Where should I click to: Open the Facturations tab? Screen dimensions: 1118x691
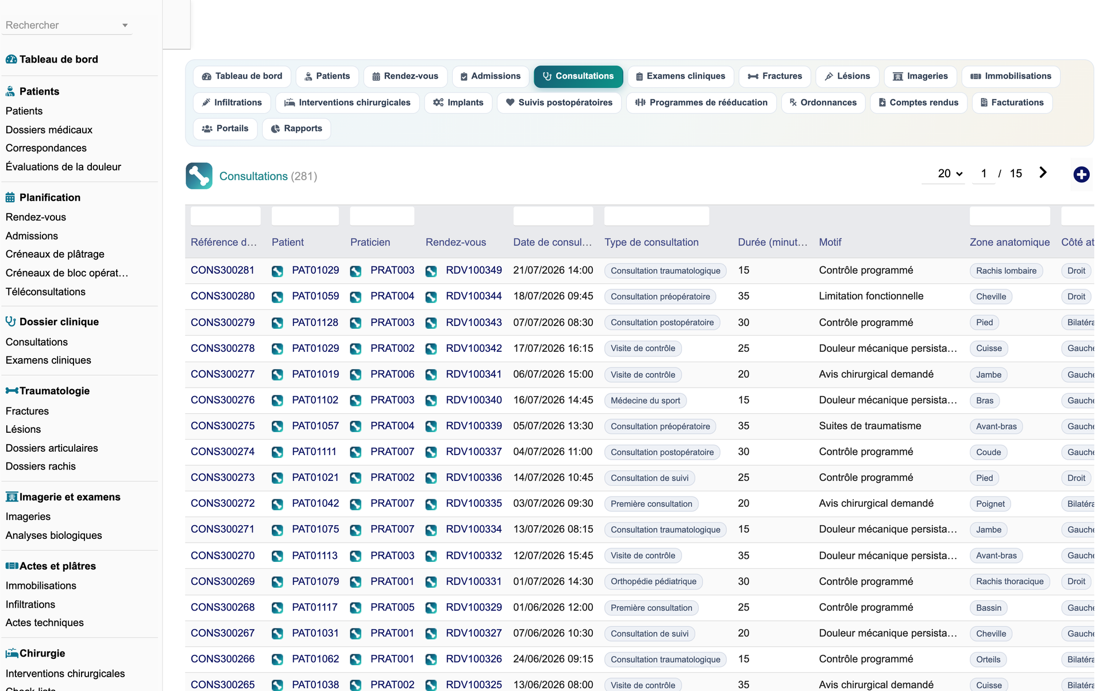1012,103
